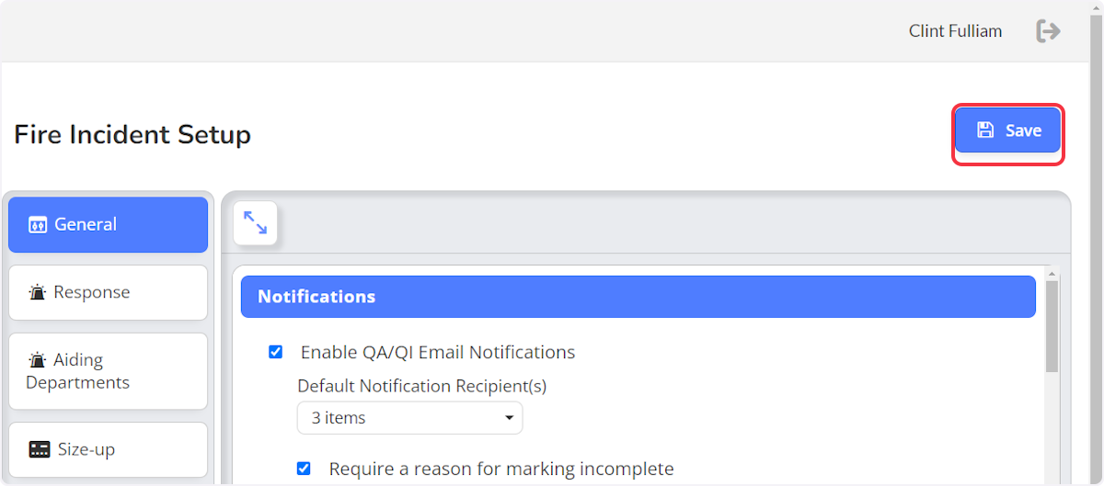Toggle Enable QA/QI Email Notifications checkbox
Viewport: 1104px width, 486px height.
[275, 352]
